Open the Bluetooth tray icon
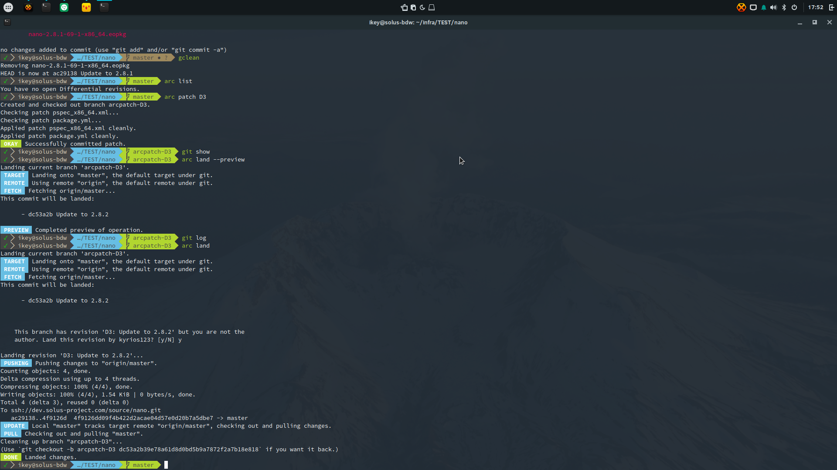 pyautogui.click(x=784, y=7)
